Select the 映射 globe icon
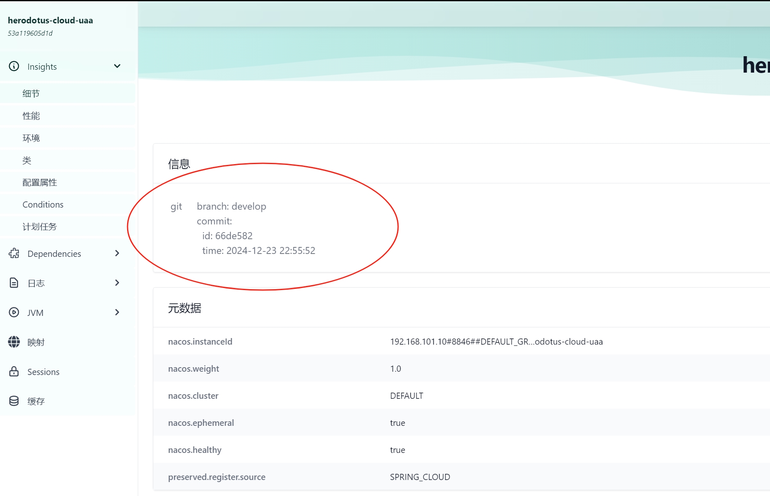Screen dimensions: 770x496 [x=14, y=342]
